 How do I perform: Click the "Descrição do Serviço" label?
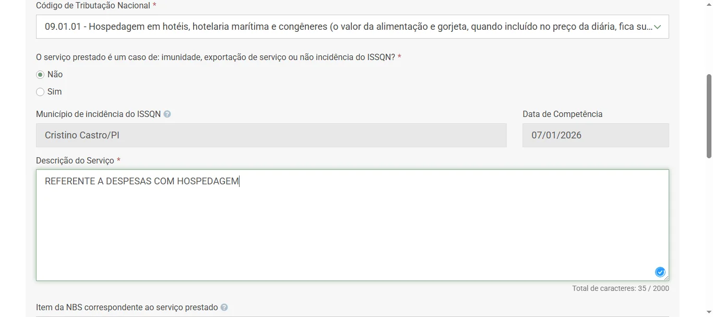point(75,161)
